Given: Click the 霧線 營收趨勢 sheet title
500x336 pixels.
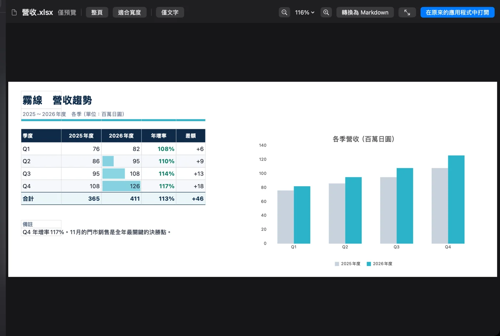Looking at the screenshot, I should (57, 100).
